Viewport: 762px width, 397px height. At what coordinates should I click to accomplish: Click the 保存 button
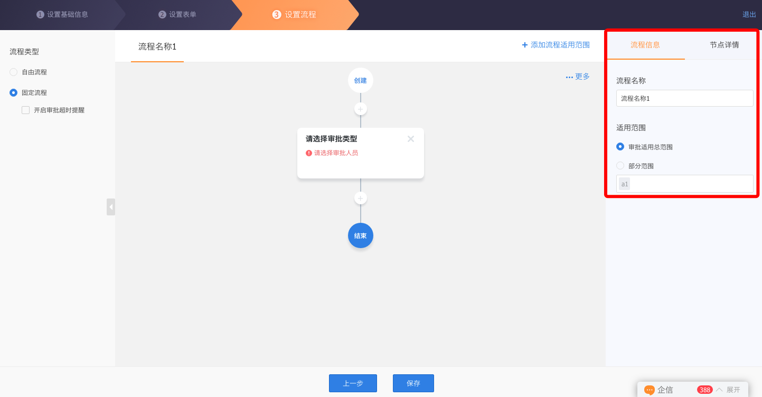(413, 383)
